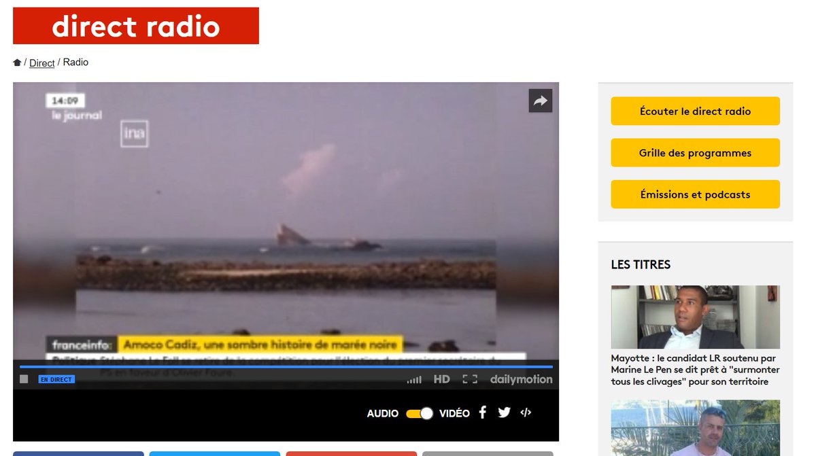Open the Direct breadcrumb link

(42, 63)
